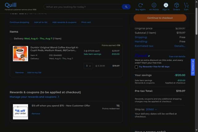198x132 pixels.
Task: Click the Contact us side tab
Action: point(193,67)
